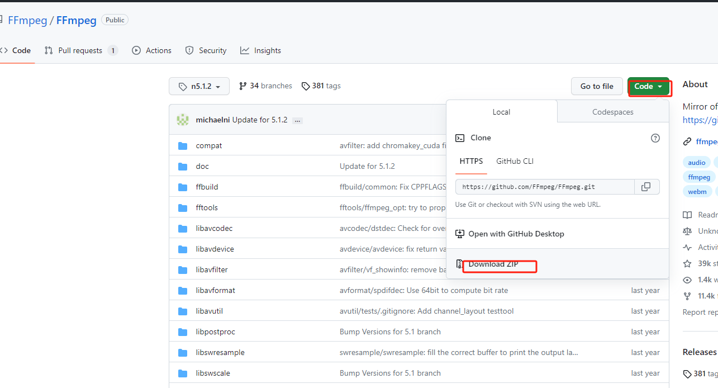The height and width of the screenshot is (388, 718).
Task: Click the terminal icon beside Clone
Action: (x=460, y=138)
